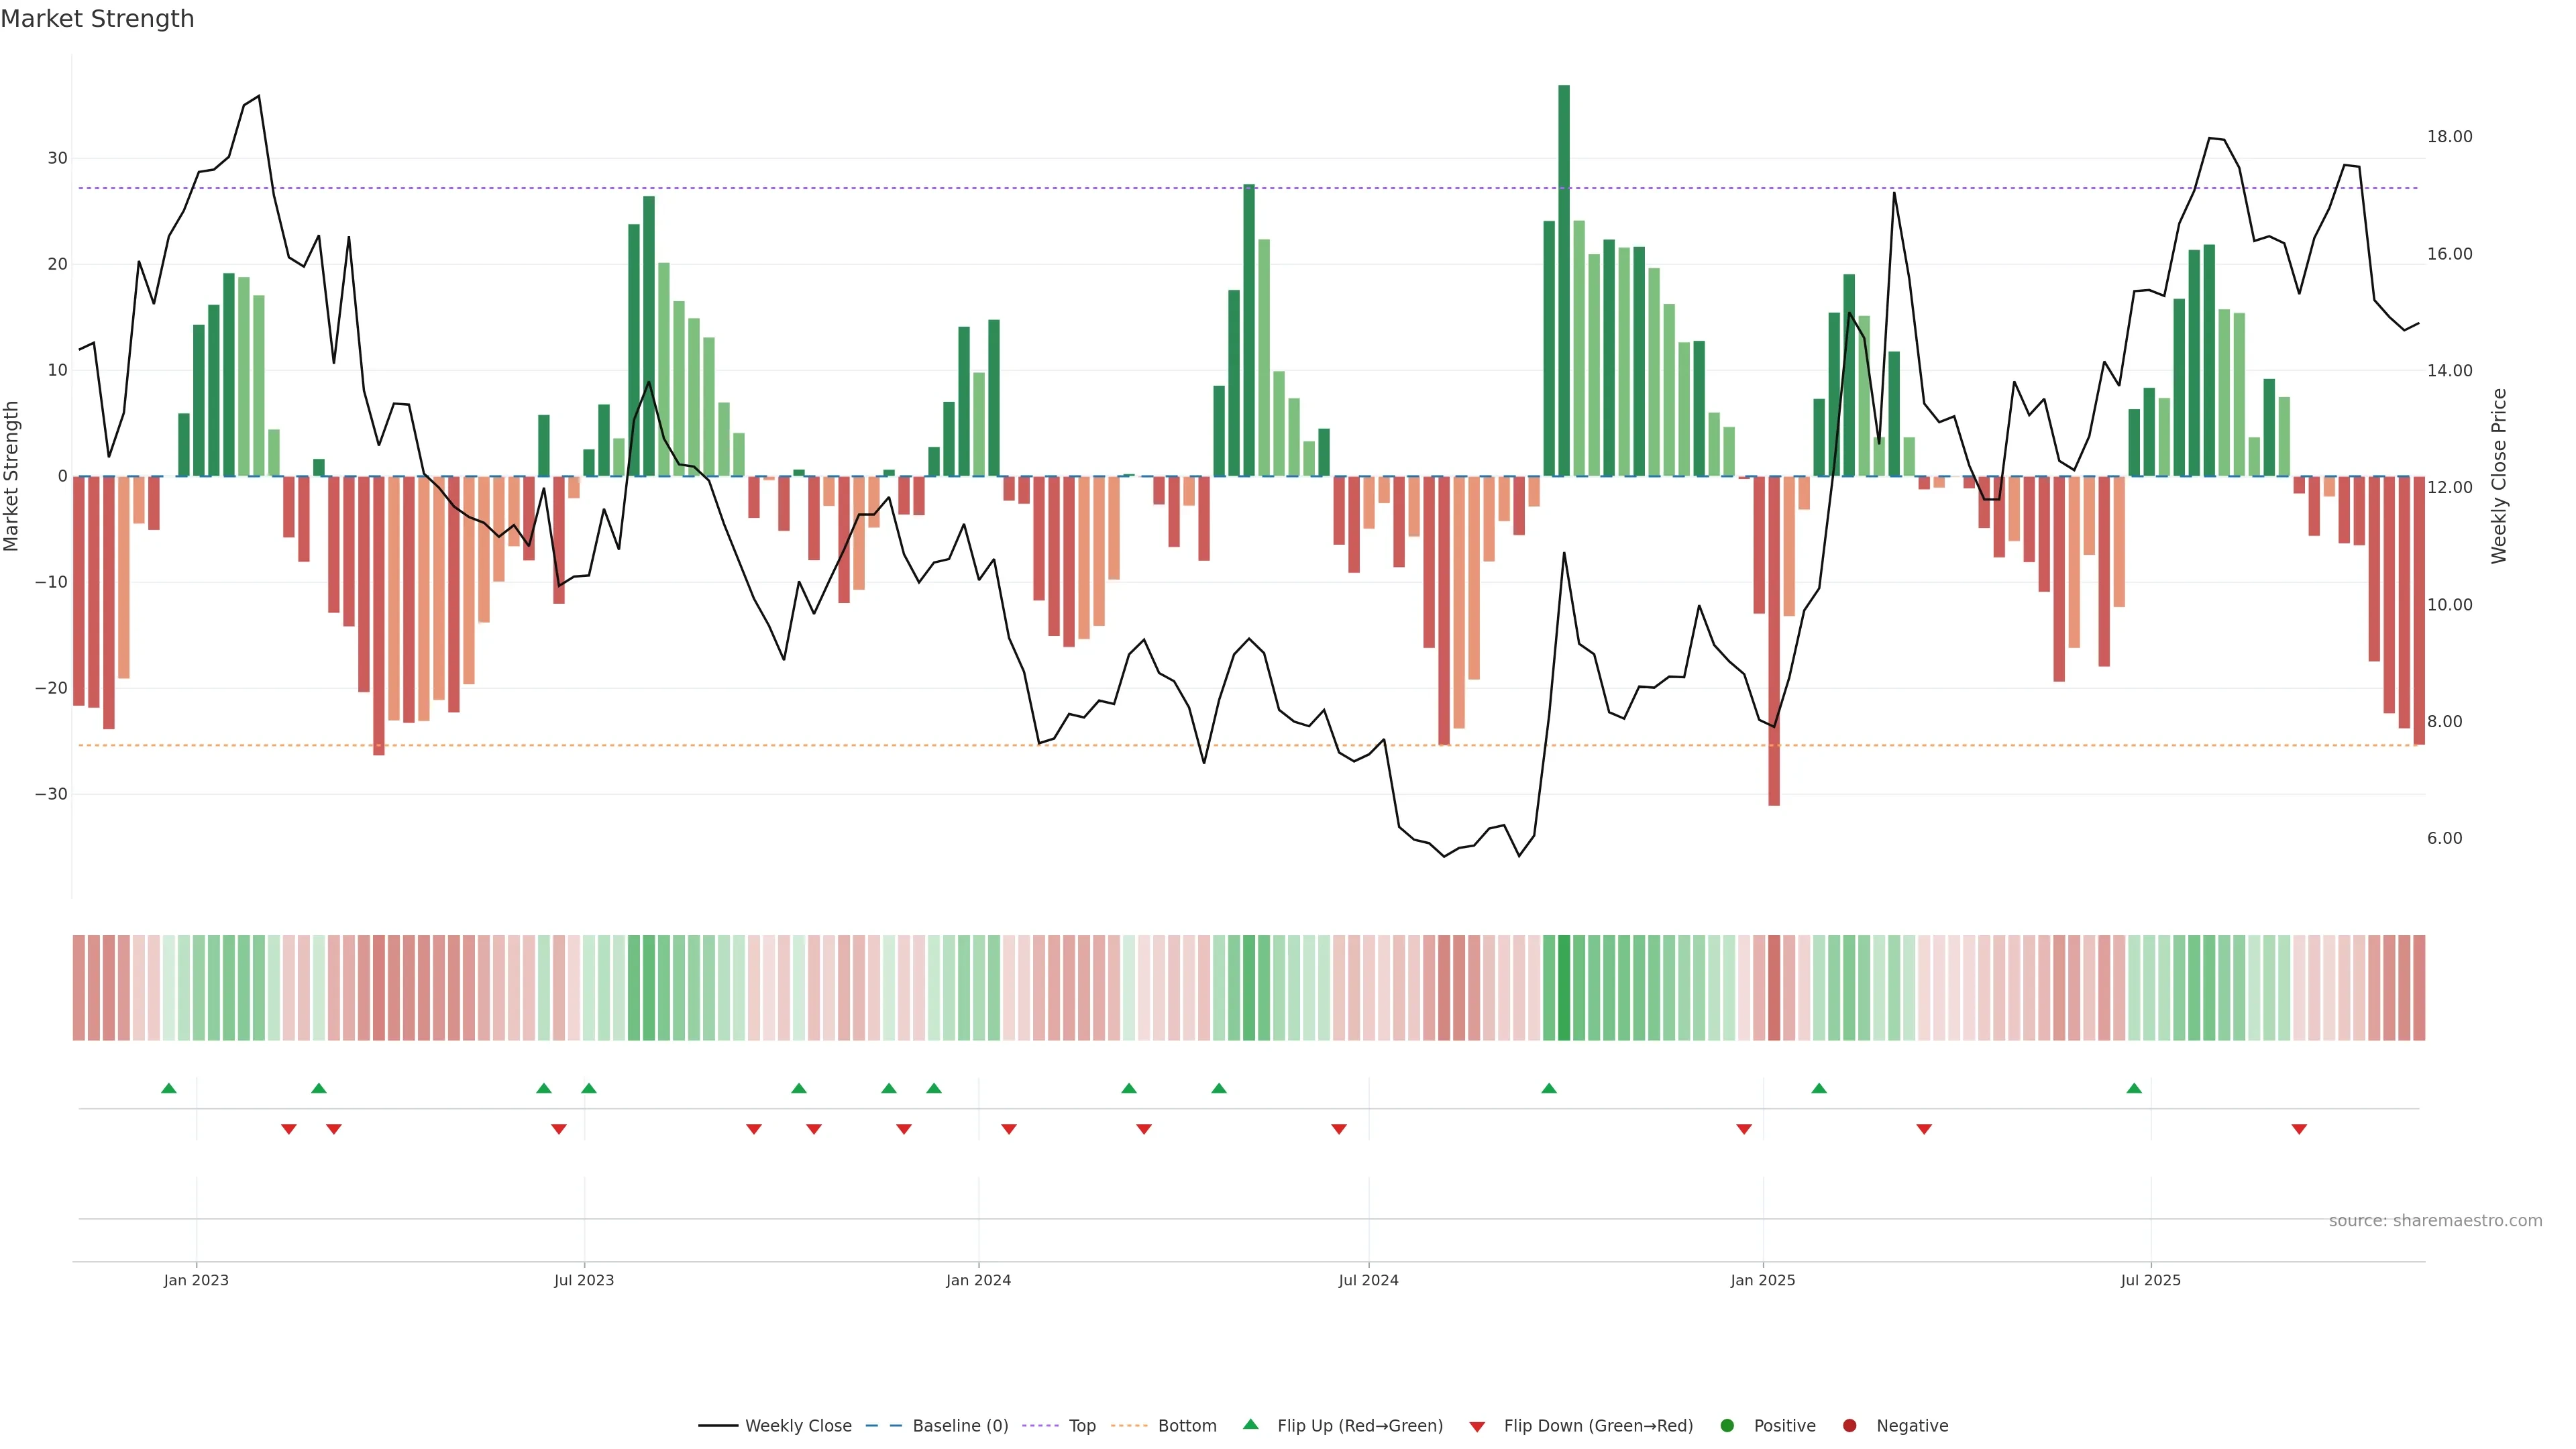Click the rightmost green flip-up triangle marker

[x=2134, y=1088]
